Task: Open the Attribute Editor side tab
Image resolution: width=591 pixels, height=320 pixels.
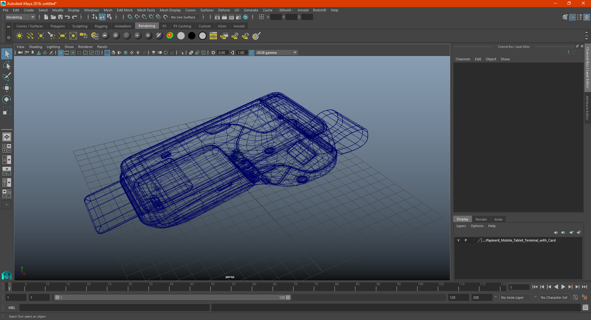Action: click(x=587, y=108)
